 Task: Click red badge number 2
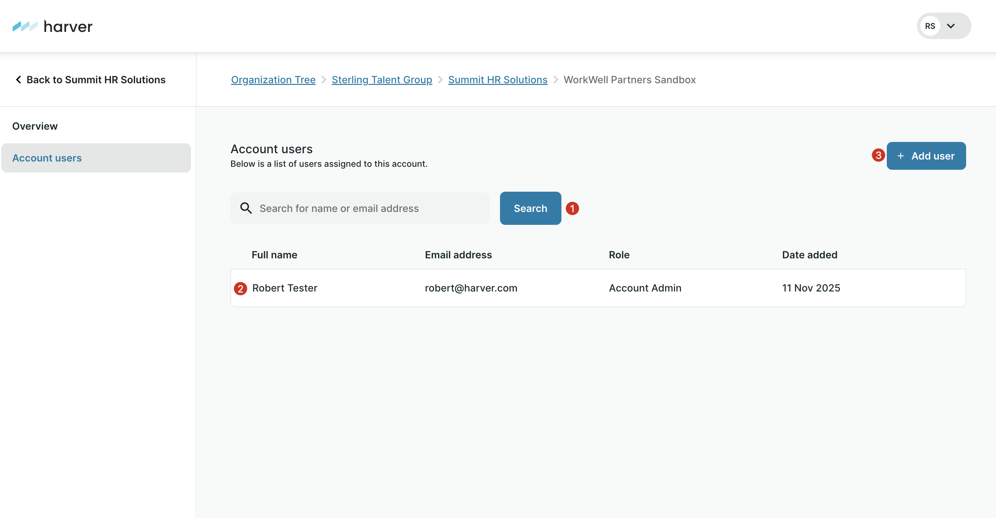[x=240, y=289]
